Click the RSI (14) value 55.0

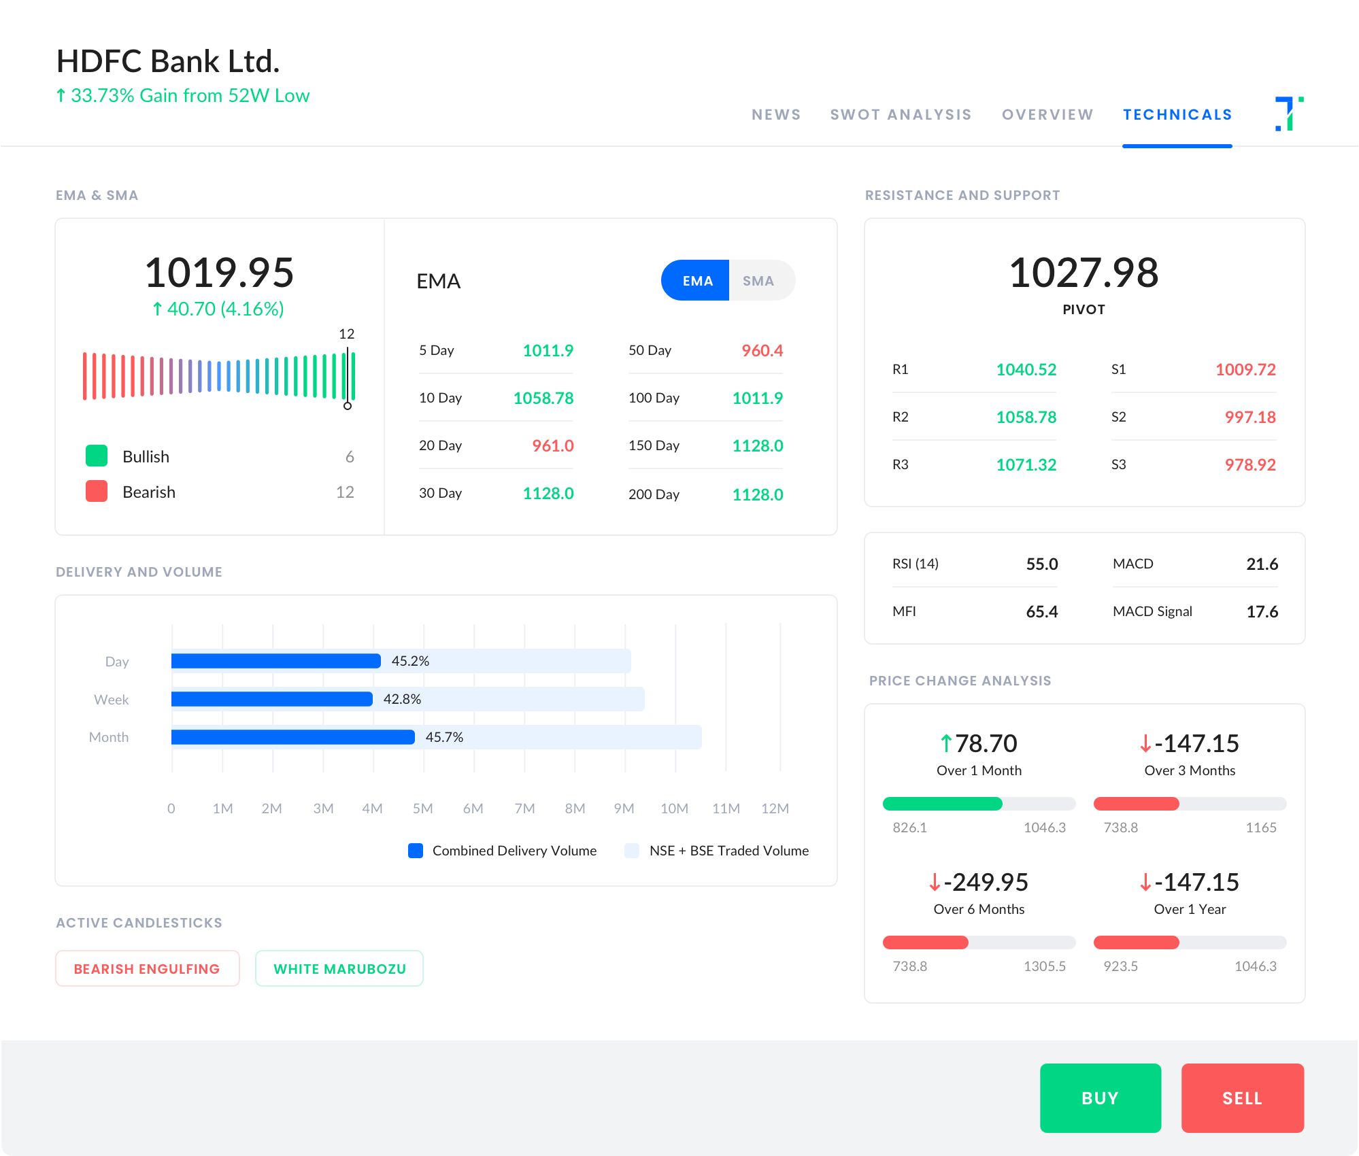pos(1041,564)
